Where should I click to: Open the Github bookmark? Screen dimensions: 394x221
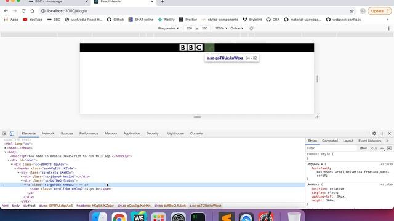click(116, 20)
